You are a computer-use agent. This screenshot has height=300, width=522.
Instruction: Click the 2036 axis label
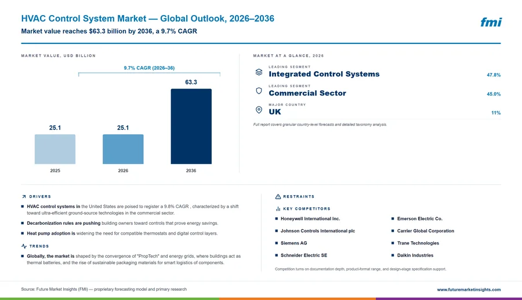click(x=191, y=171)
